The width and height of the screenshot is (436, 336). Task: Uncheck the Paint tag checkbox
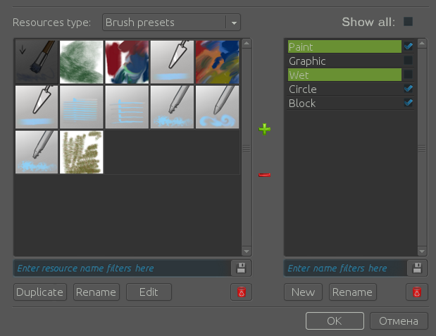[x=408, y=46]
